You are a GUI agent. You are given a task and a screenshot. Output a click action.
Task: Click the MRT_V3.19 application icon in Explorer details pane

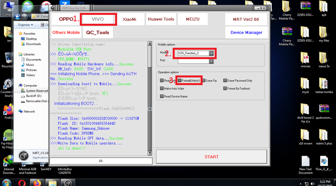point(23,155)
